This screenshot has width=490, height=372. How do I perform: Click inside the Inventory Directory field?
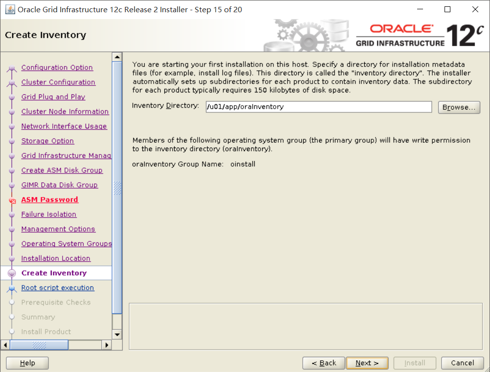coord(318,107)
